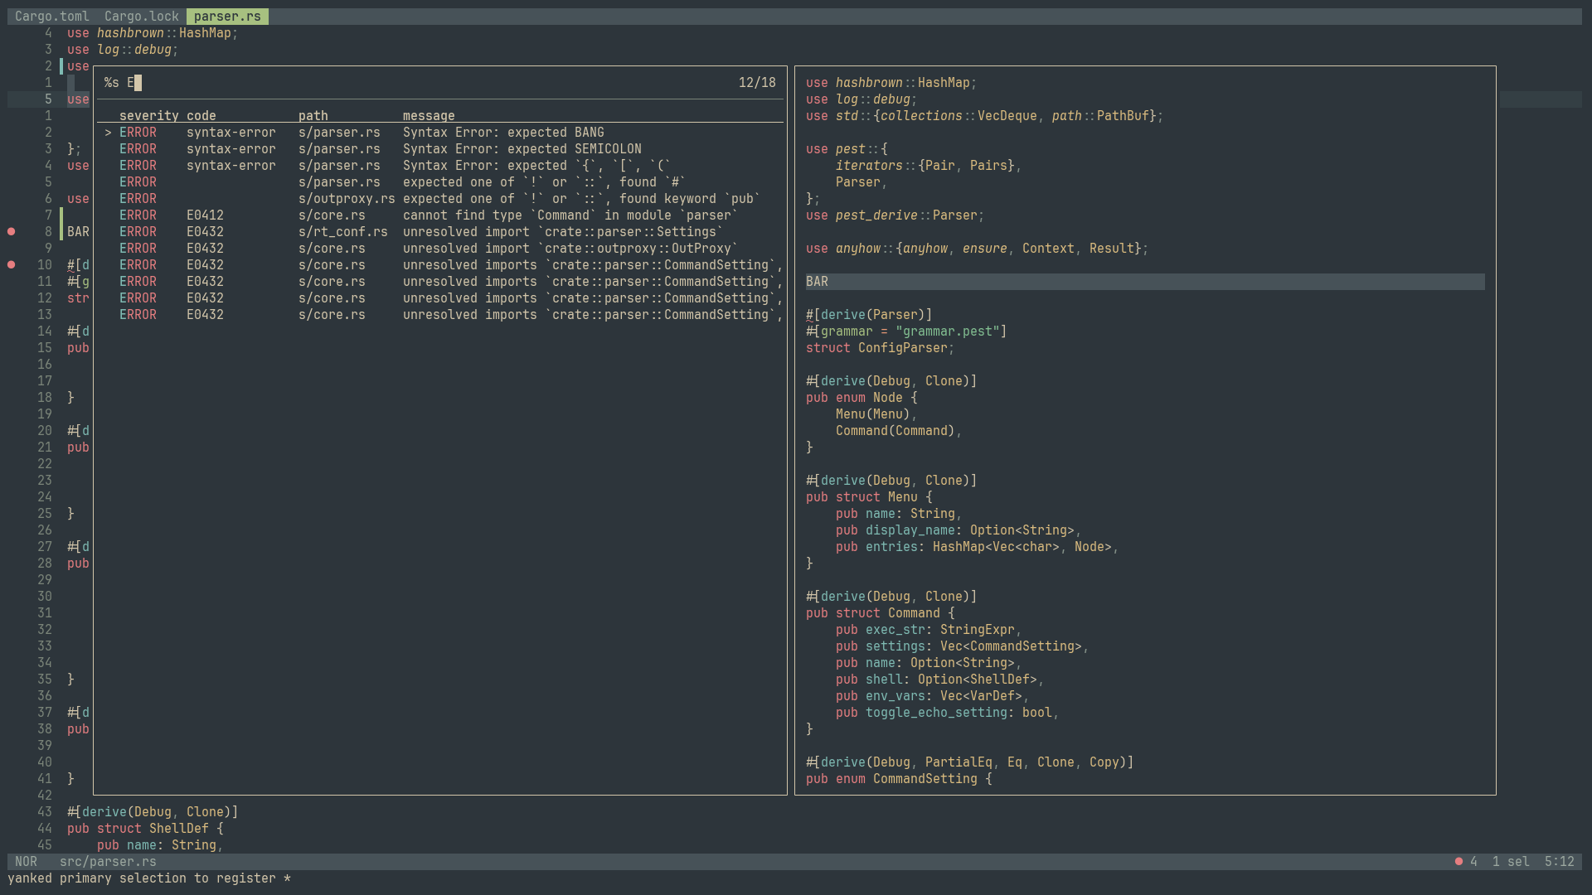Click 'pub struct Menu {' in preview

(x=869, y=497)
